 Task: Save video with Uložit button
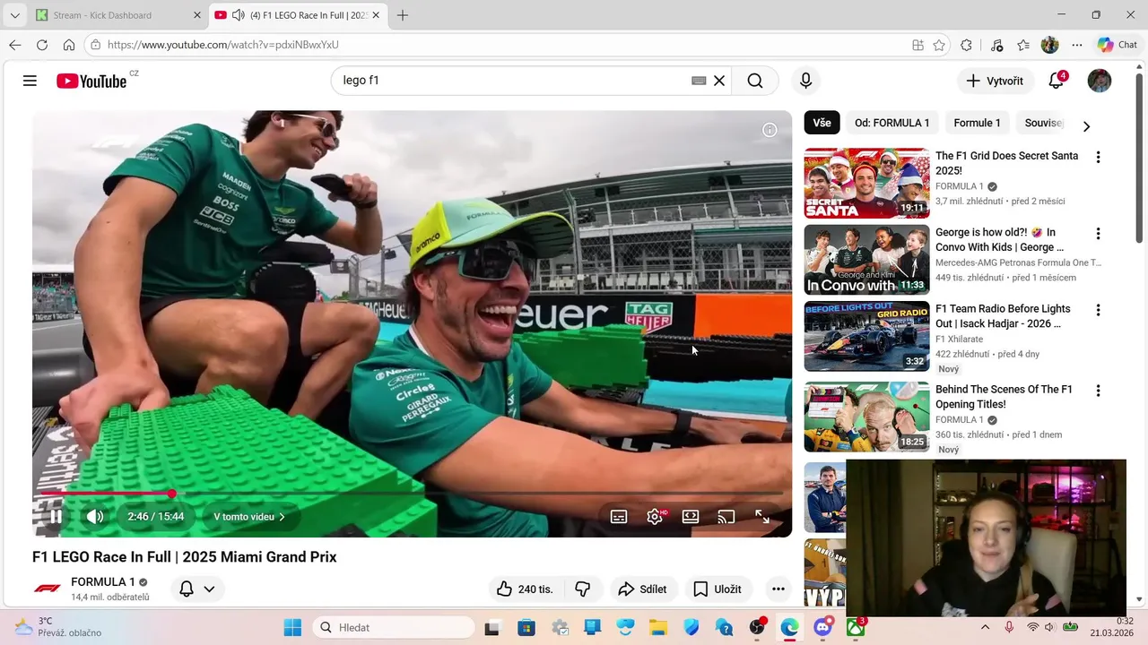point(718,589)
